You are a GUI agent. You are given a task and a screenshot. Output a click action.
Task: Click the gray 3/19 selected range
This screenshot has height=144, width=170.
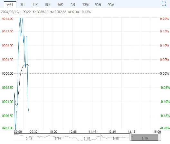tap(145, 137)
